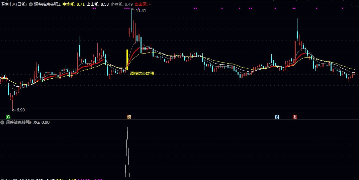This screenshot has height=180, width=359.
Task: Click the red 涨 event marker
Action: [295, 117]
